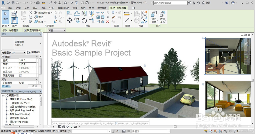Select the Move tool
255x134 pixels.
(69, 21)
